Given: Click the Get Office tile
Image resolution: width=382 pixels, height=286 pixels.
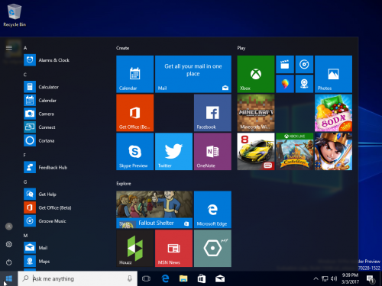Looking at the screenshot, I should 135,113.
